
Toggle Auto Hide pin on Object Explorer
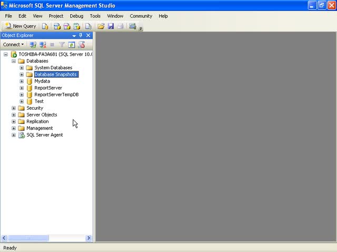tap(81, 35)
